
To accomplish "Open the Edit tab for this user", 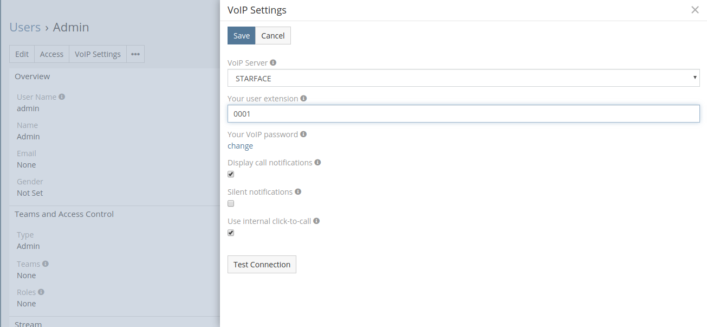I will coord(22,54).
